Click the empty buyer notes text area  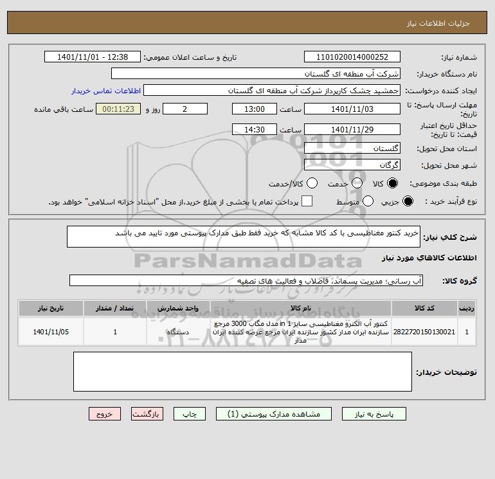click(x=242, y=372)
